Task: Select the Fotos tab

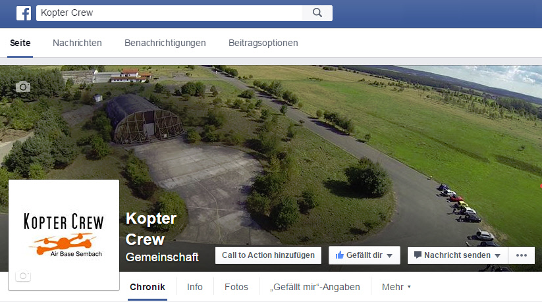Action: tap(236, 287)
